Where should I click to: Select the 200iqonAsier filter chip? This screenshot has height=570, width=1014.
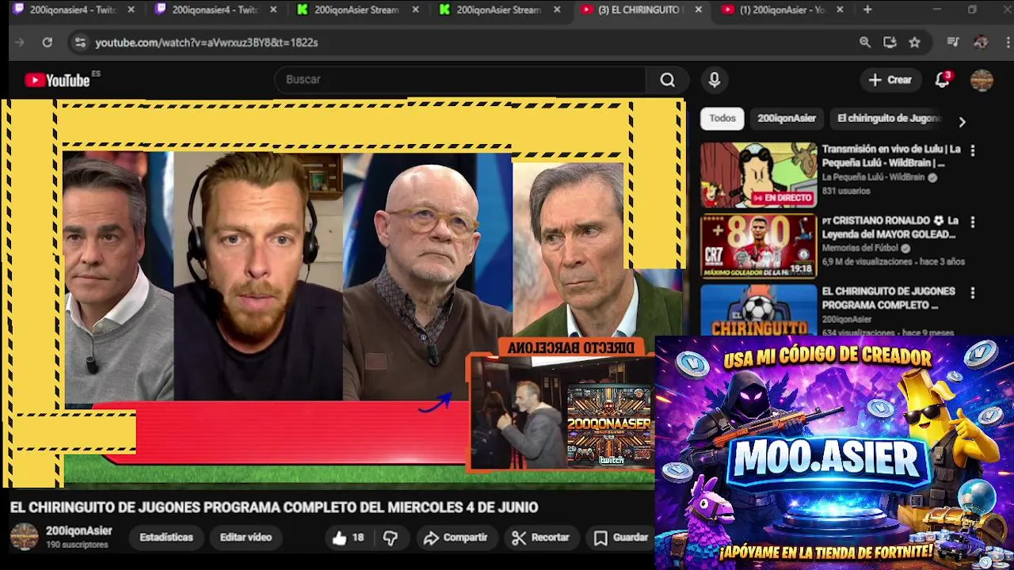[787, 118]
